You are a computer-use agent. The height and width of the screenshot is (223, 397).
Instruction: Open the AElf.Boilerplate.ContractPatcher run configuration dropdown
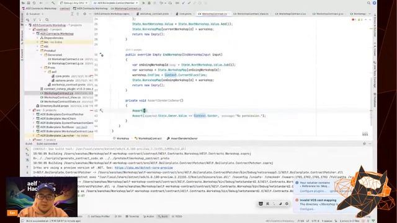[115, 2]
